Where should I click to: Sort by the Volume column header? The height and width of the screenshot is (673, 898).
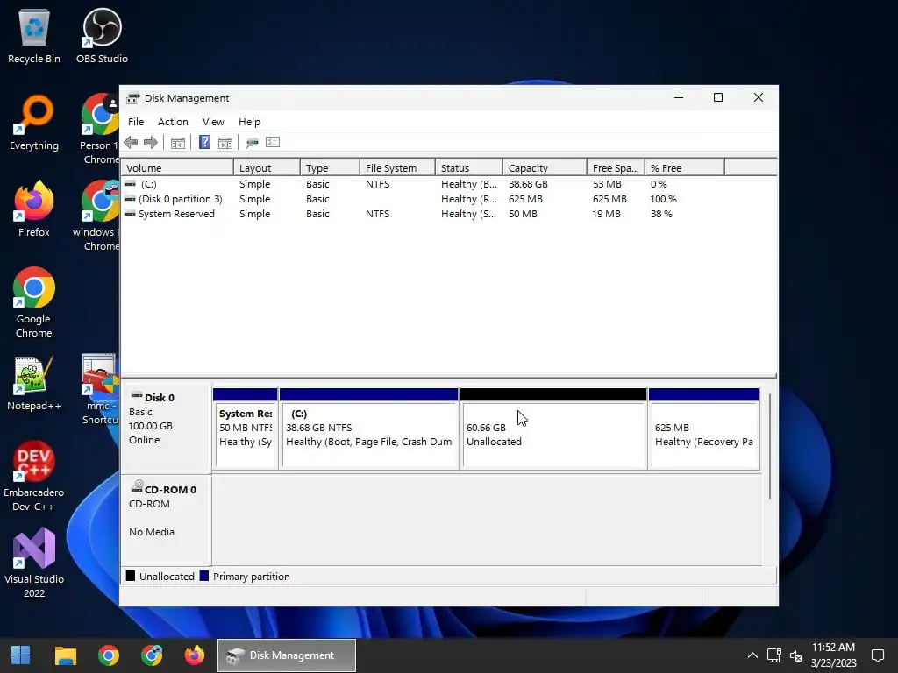tap(177, 167)
